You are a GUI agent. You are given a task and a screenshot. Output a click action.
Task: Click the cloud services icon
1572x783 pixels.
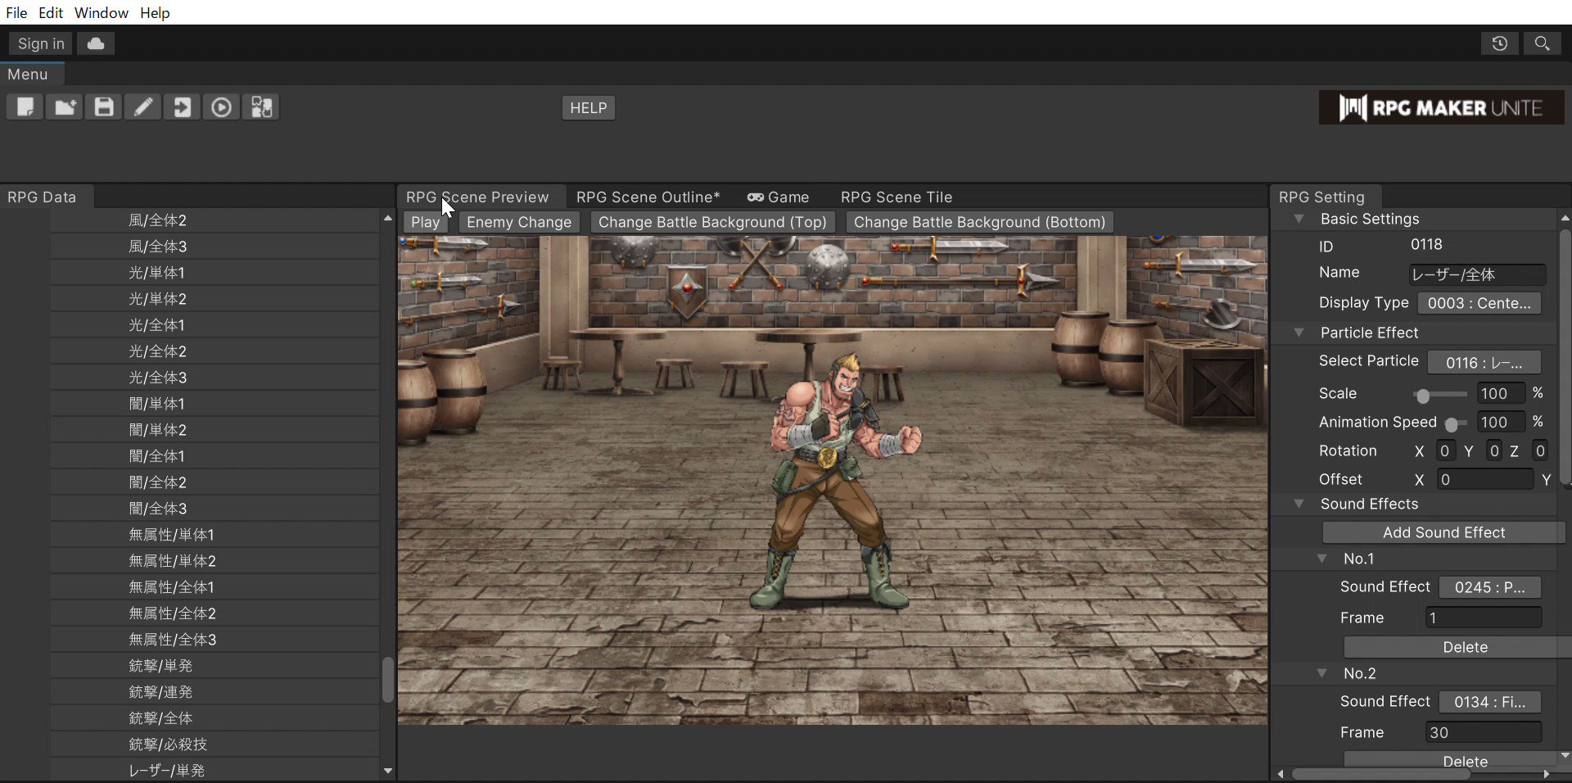[96, 43]
